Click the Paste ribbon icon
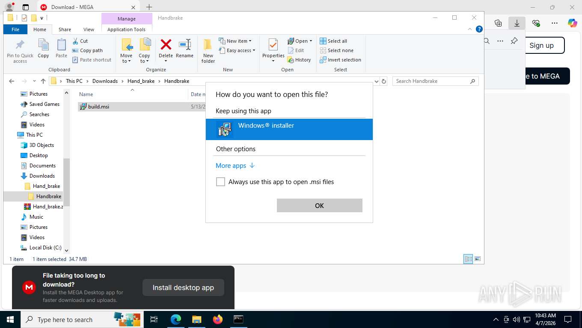 [61, 44]
